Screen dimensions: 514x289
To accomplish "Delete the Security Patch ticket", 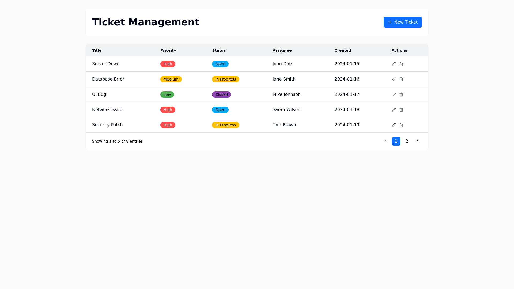I will pyautogui.click(x=401, y=125).
